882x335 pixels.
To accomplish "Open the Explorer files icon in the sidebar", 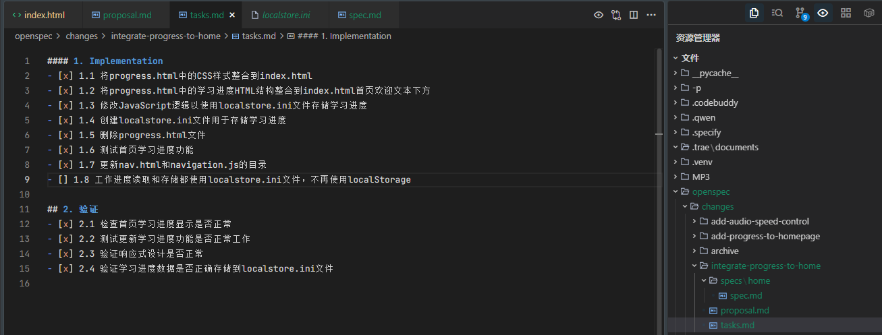I will tap(754, 13).
